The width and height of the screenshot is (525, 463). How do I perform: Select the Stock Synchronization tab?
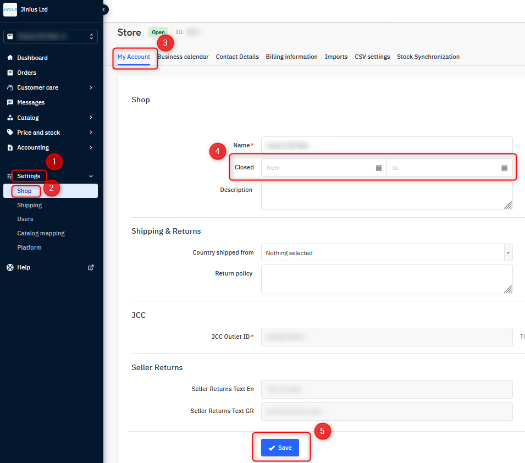[428, 57]
